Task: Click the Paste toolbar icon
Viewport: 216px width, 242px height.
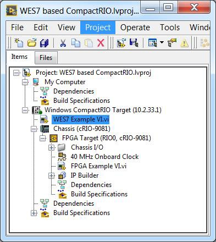Action: pos(88,43)
